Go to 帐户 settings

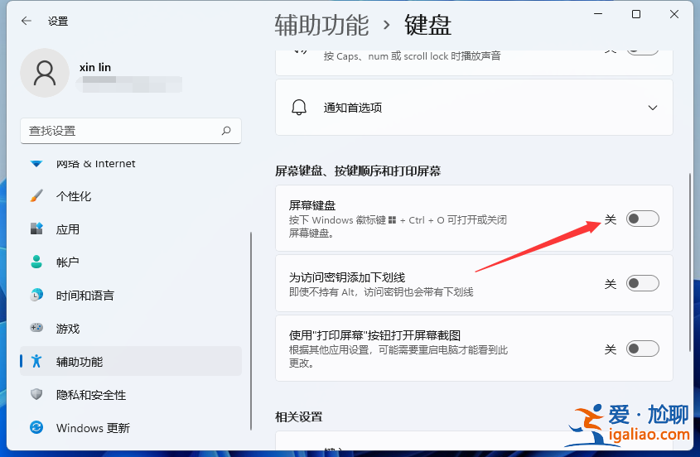click(131, 262)
